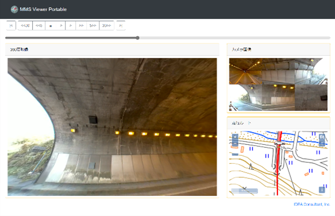Stop playback with the square button
This screenshot has width=335, height=216.
pyautogui.click(x=51, y=26)
